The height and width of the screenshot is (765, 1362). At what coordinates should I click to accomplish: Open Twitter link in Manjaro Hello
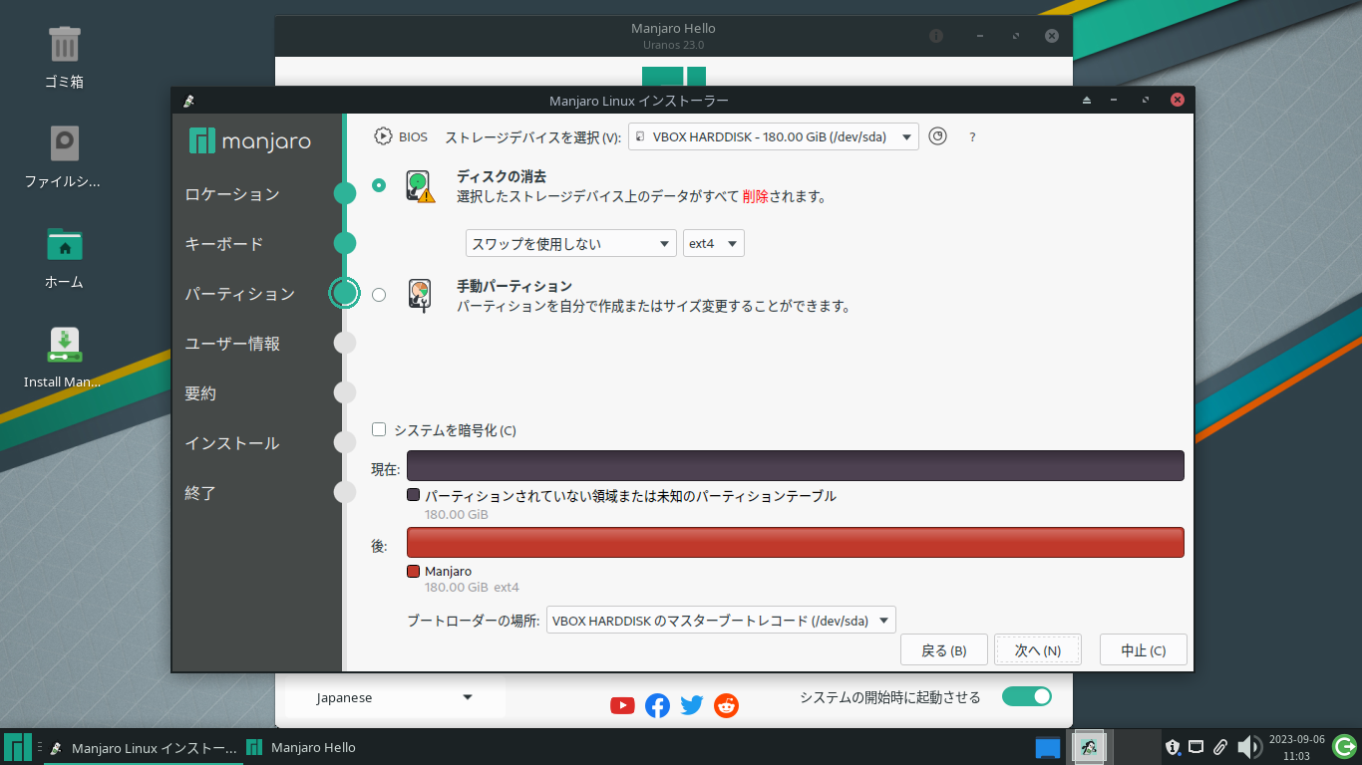[692, 705]
